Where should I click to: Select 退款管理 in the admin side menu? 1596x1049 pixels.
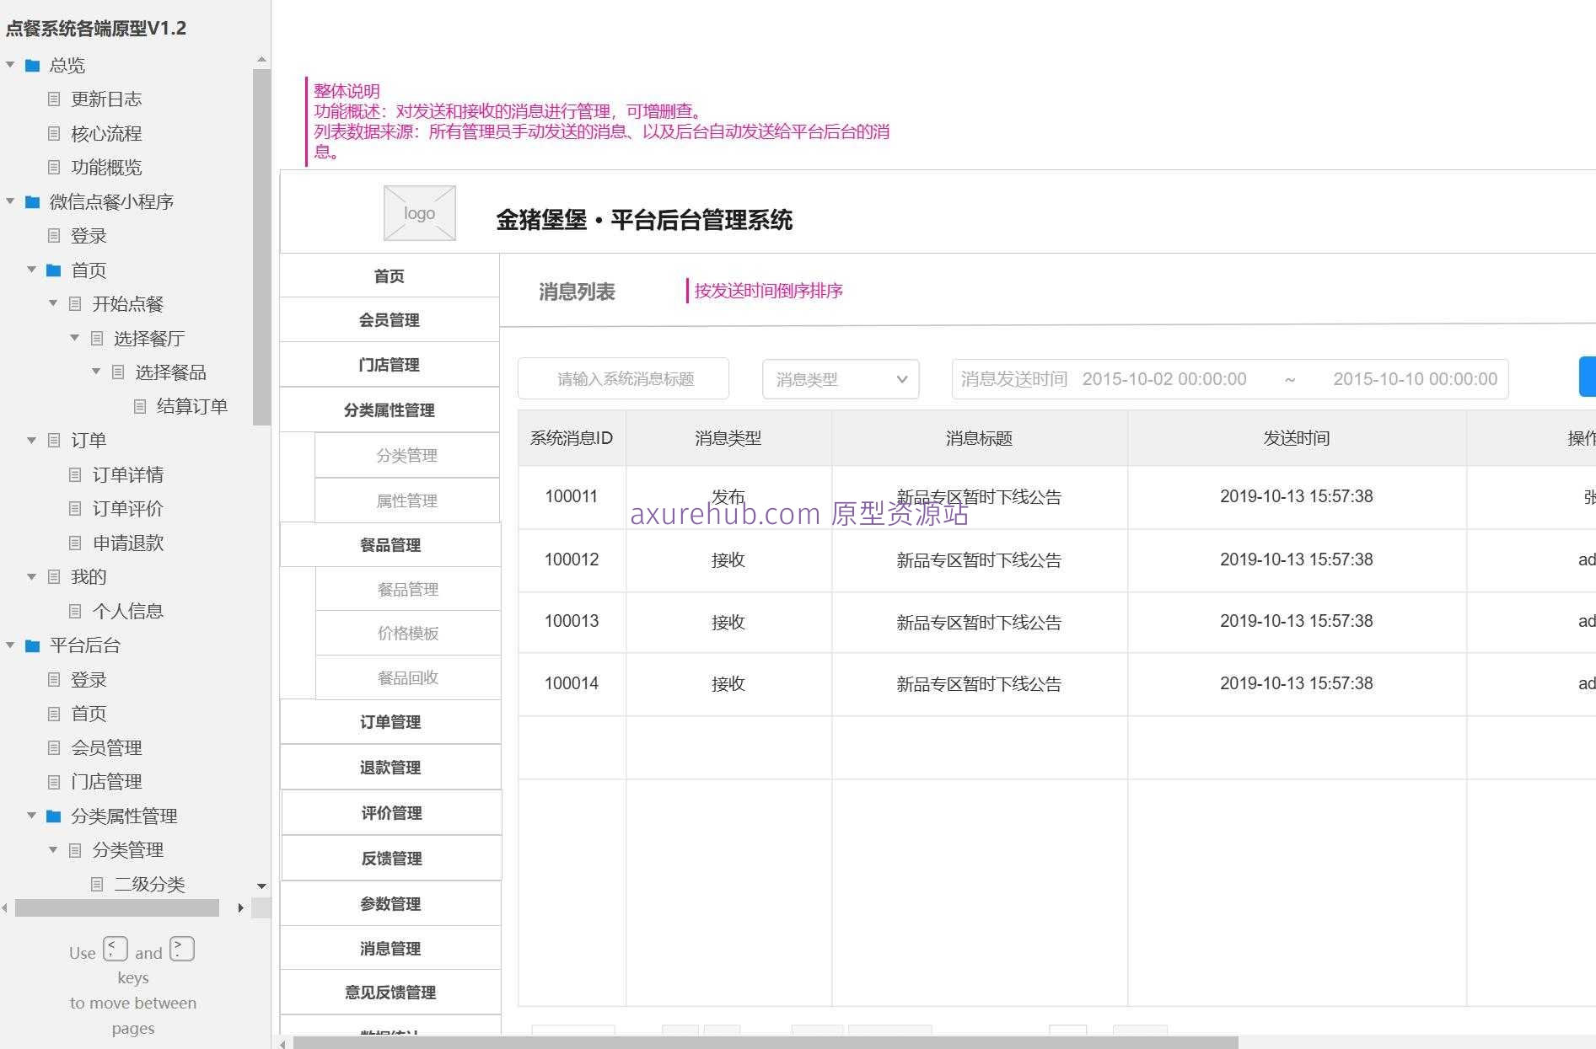[390, 768]
